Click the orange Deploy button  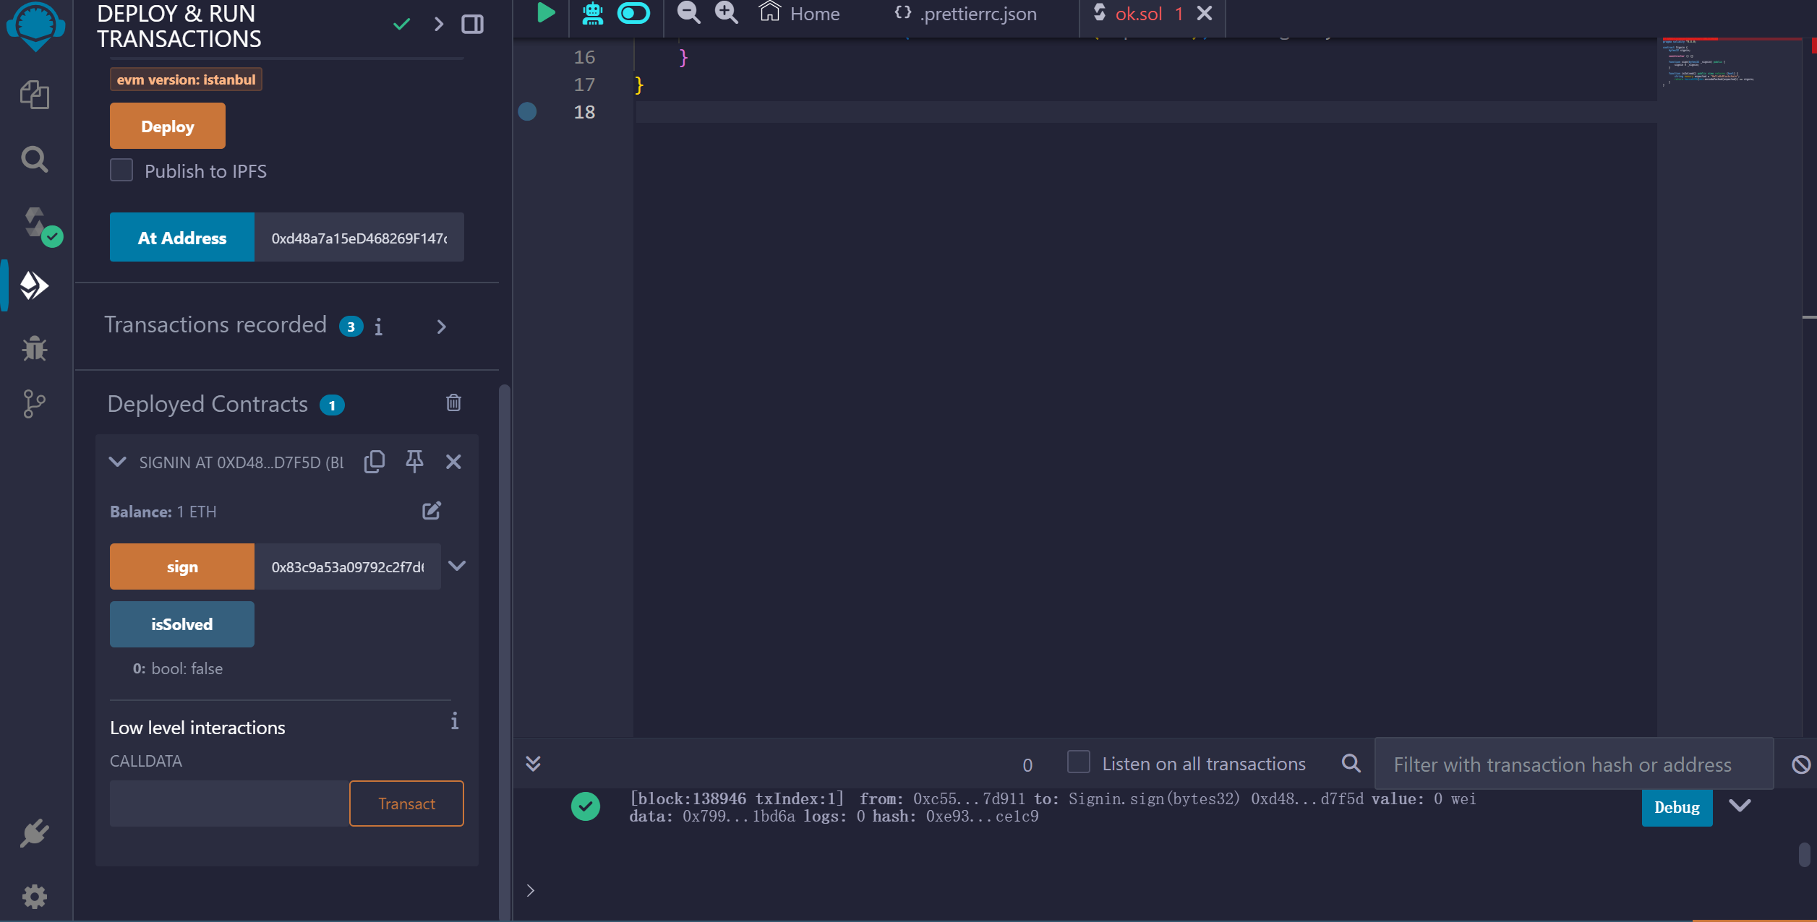[168, 126]
